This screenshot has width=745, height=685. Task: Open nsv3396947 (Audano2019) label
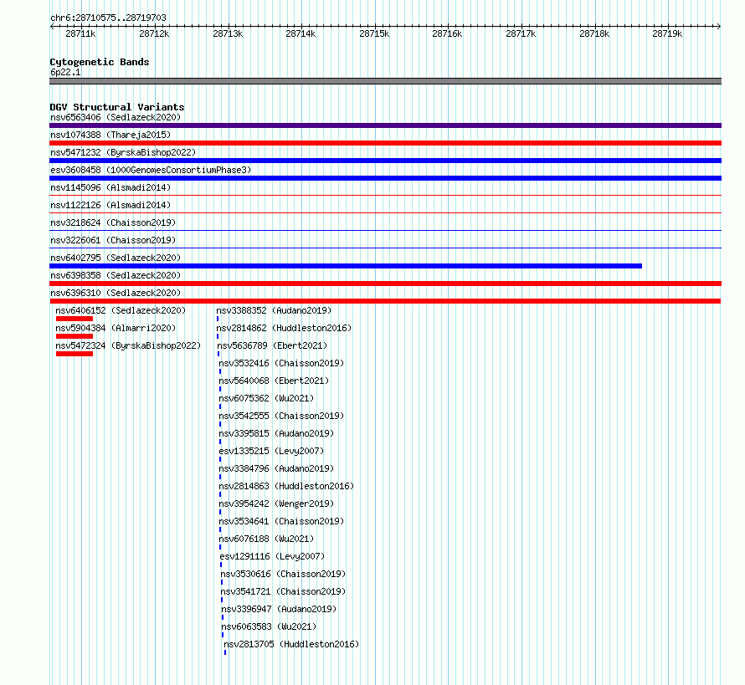(279, 609)
